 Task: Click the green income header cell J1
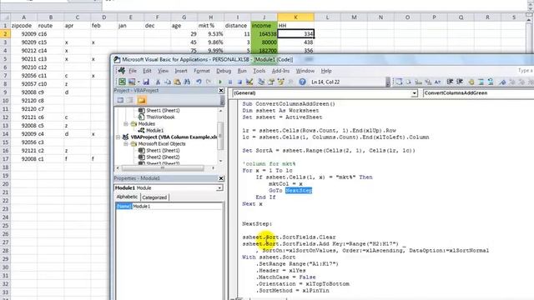pos(264,26)
